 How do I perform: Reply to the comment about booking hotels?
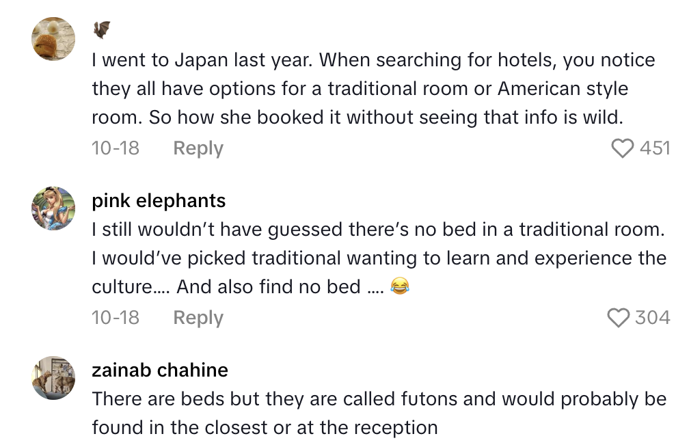coord(198,148)
